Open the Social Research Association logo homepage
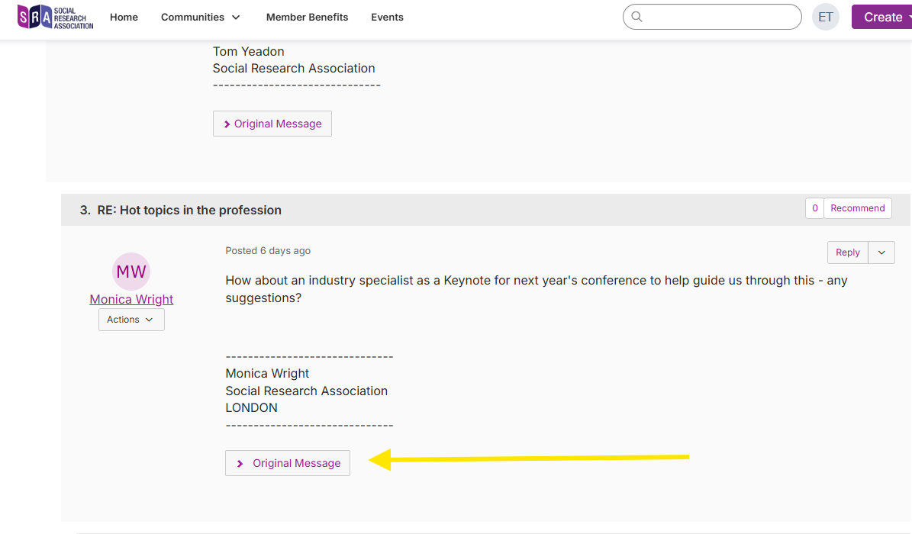Viewport: 912px width, 534px height. tap(55, 18)
